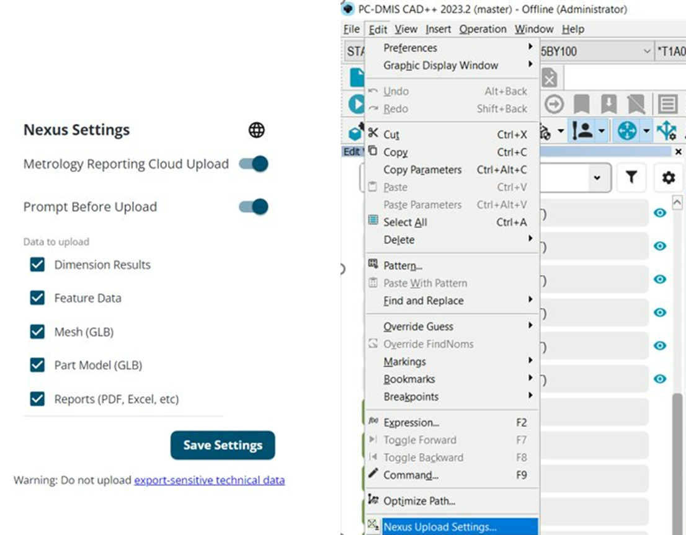
Task: Uncheck Reports (PDF, Excel, etc) checkbox
Action: pos(37,399)
